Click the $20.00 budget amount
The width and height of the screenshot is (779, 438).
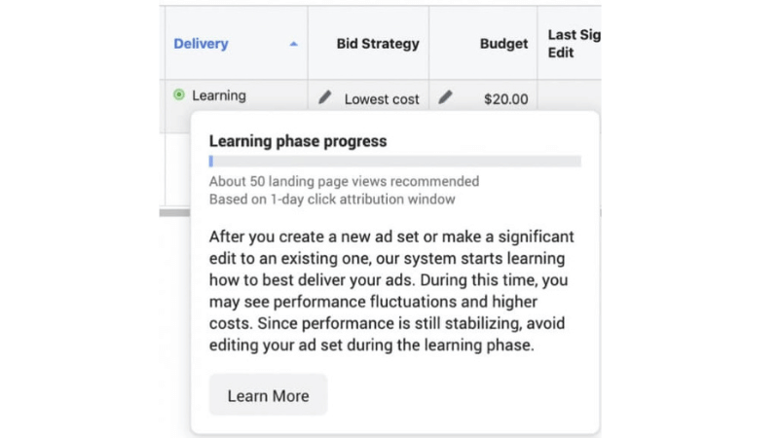[505, 98]
